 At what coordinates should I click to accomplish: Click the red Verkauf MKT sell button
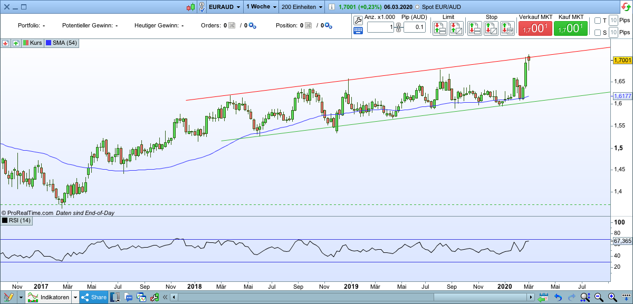coord(535,28)
